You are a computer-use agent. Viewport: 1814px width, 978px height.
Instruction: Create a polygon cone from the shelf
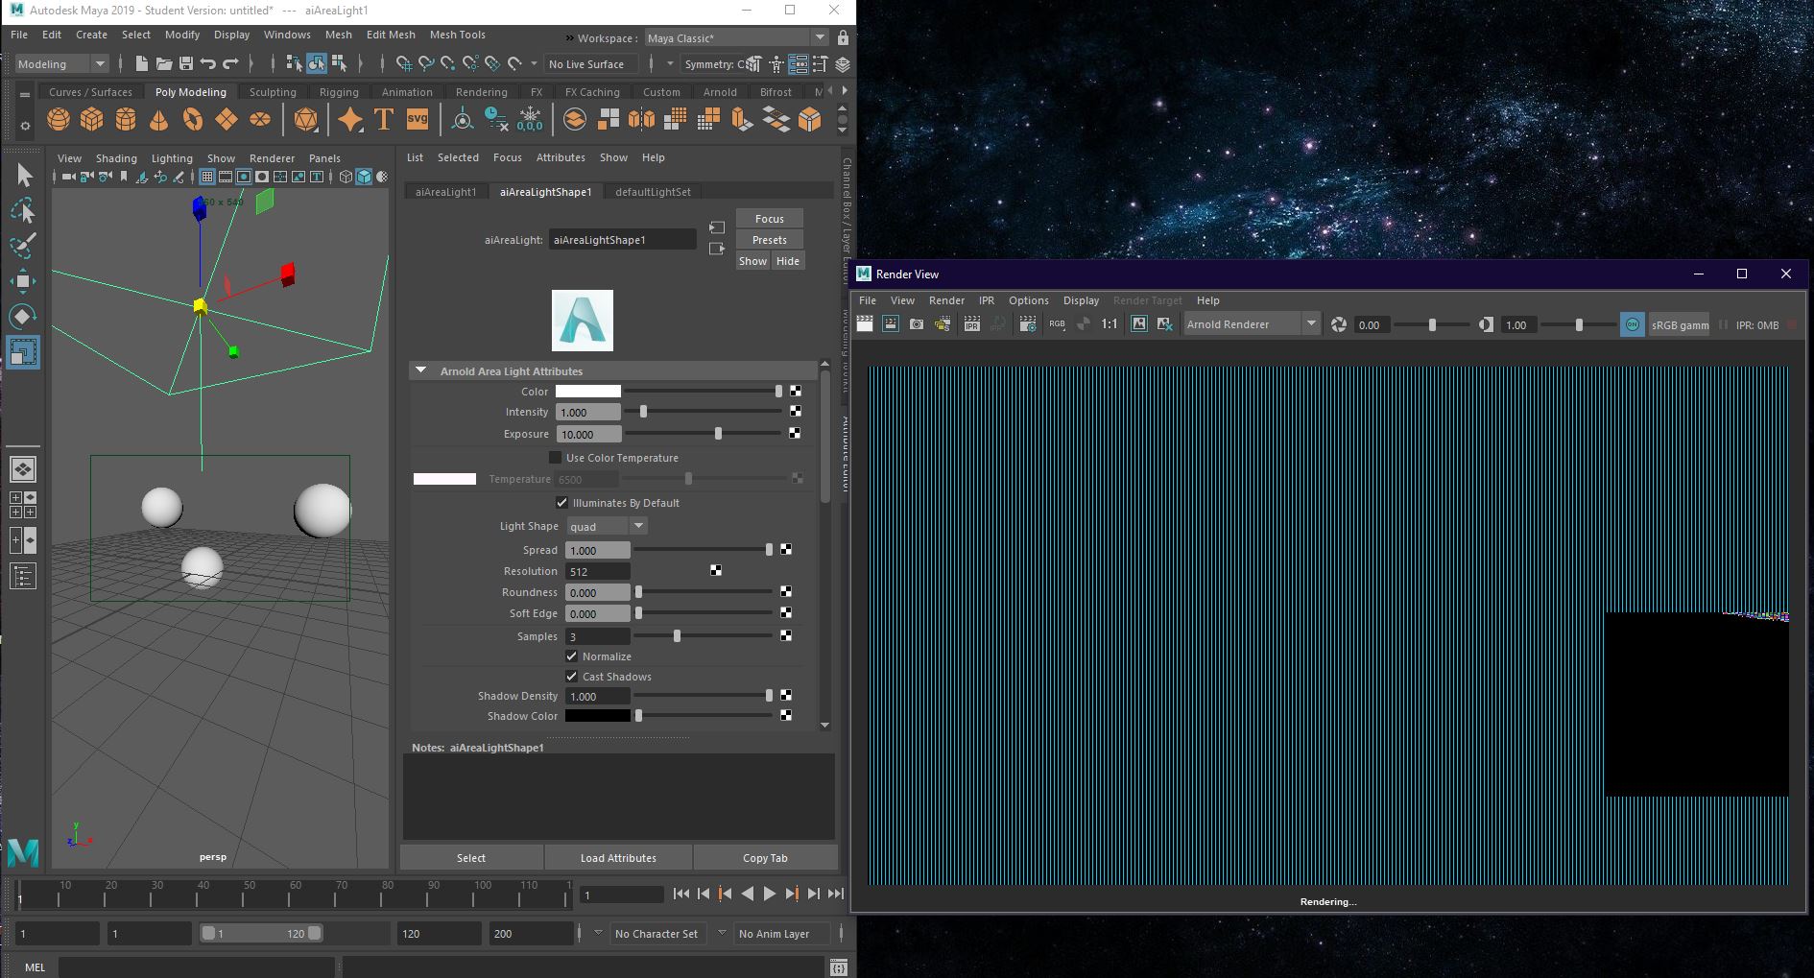pyautogui.click(x=159, y=119)
